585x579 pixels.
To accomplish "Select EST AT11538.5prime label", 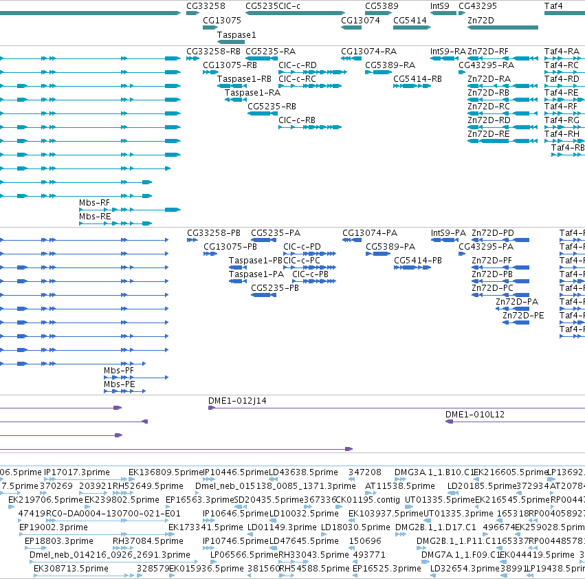I will [x=399, y=486].
